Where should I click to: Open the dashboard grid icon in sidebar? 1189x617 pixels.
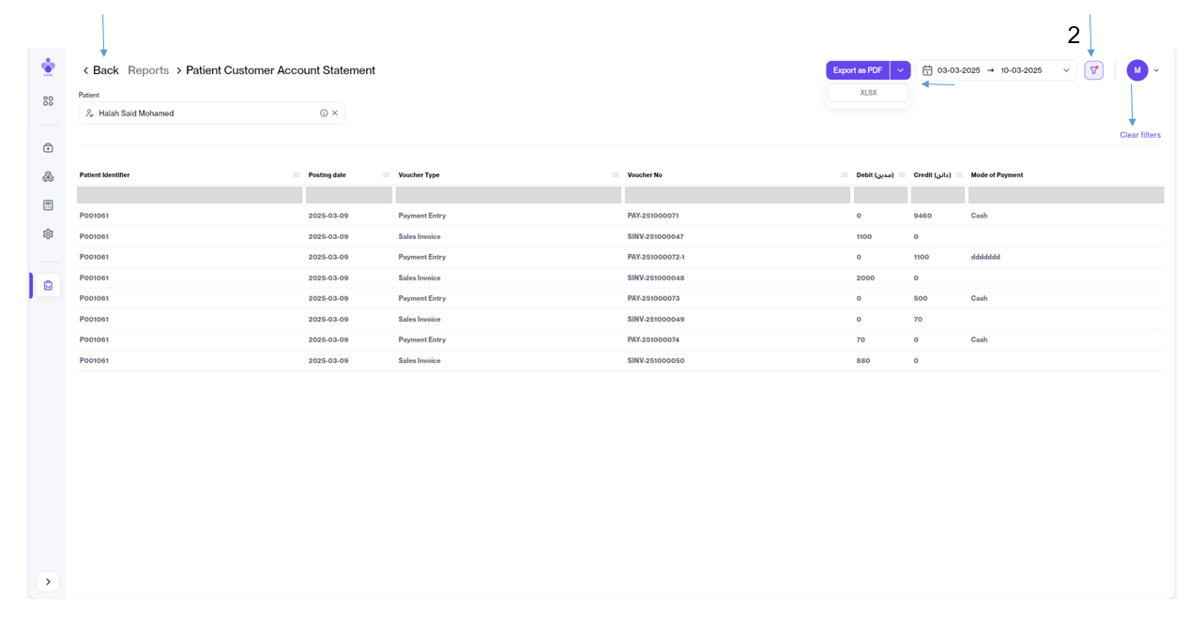pyautogui.click(x=48, y=101)
